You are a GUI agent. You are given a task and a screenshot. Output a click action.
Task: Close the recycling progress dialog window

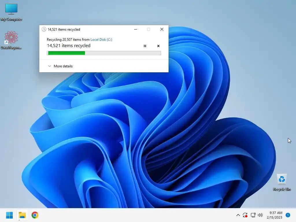162,29
